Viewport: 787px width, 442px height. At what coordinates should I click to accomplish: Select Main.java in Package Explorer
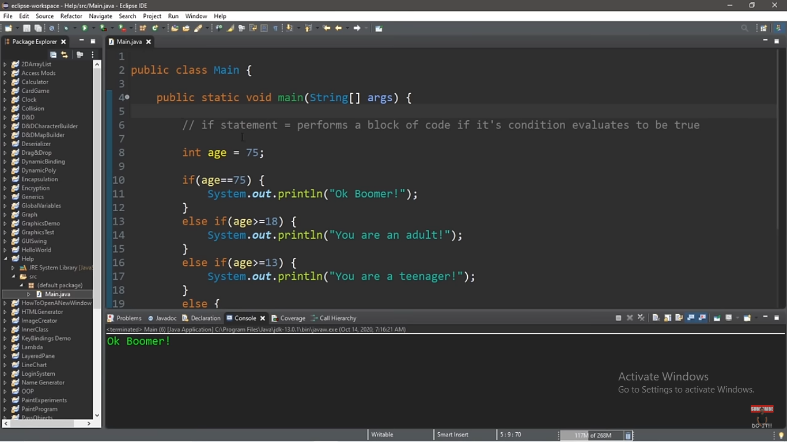(x=57, y=294)
